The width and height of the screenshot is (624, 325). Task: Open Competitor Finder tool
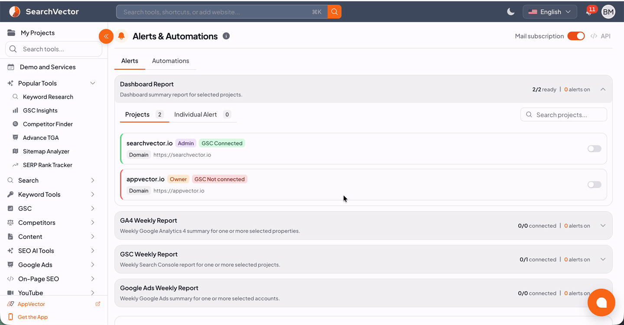(48, 124)
